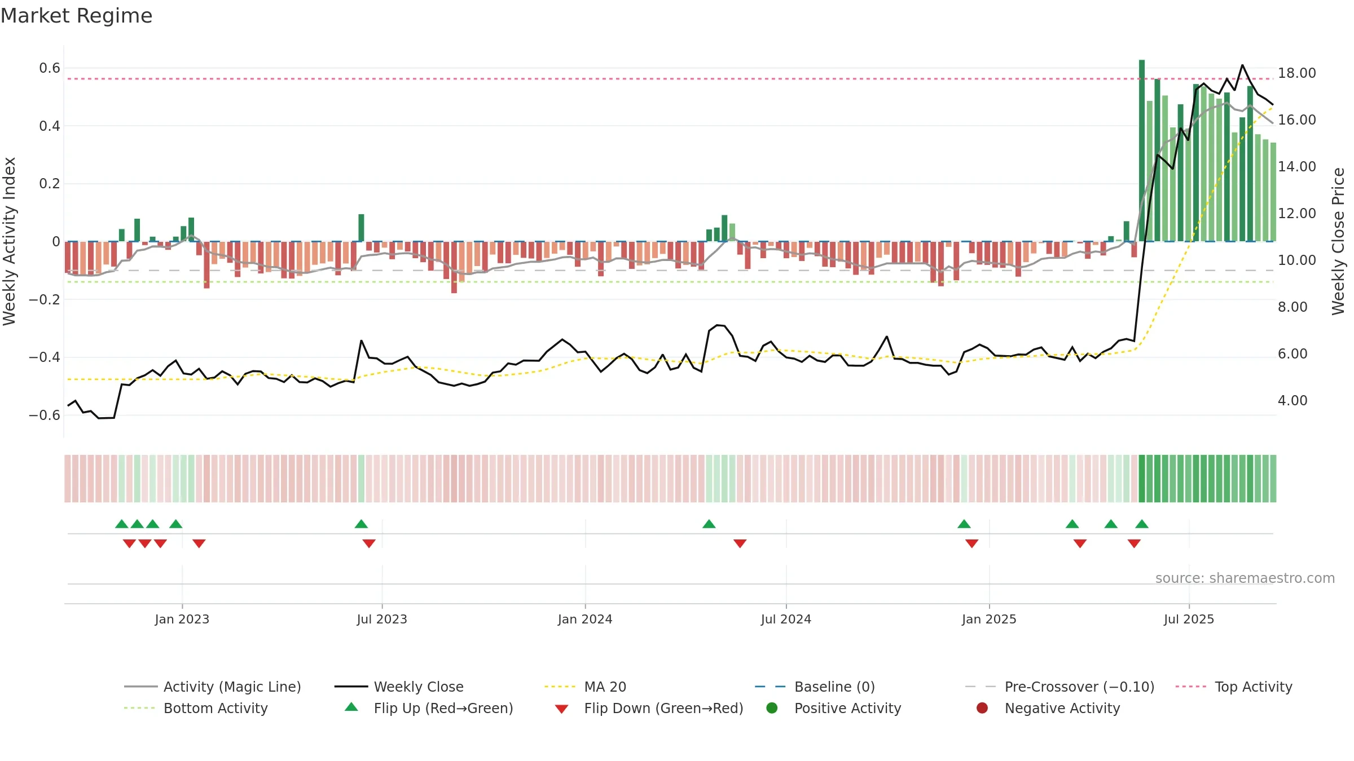Click the Negative Activity red dot legend
Screen dimensions: 1354x761
tap(982, 708)
